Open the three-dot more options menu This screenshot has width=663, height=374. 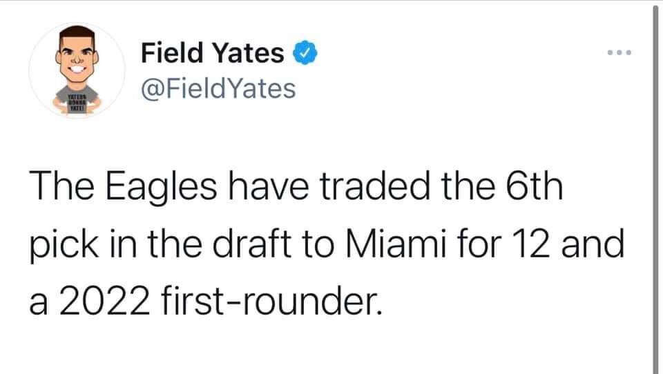[x=619, y=53]
